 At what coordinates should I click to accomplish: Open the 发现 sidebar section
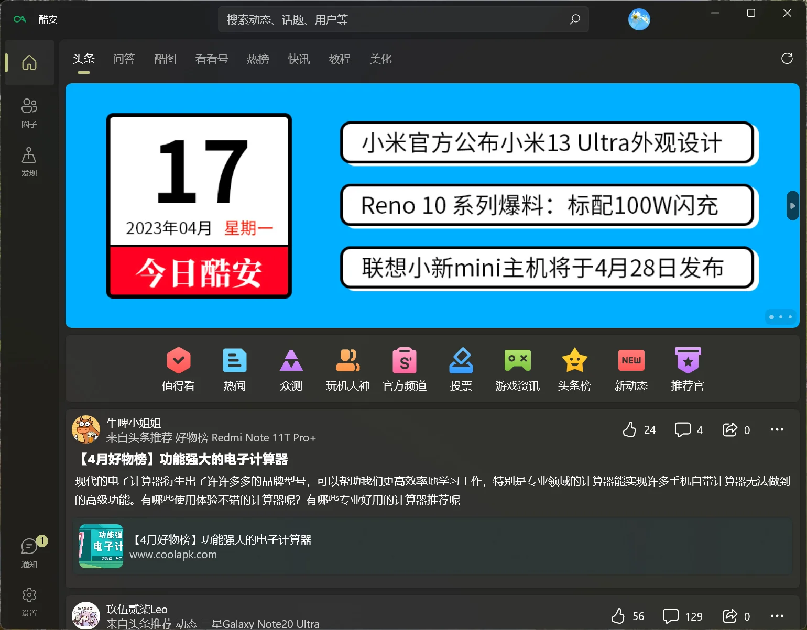pos(29,162)
